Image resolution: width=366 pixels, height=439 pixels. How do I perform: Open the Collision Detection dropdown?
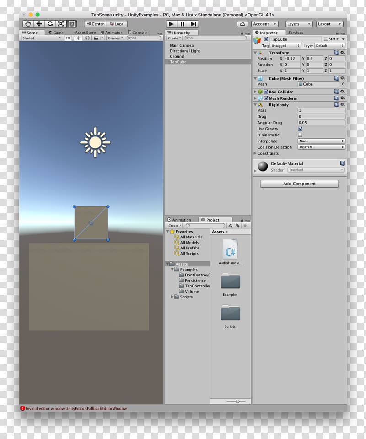pyautogui.click(x=321, y=147)
